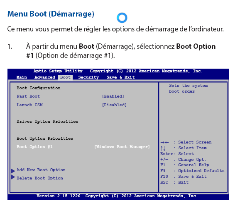Select the Security tab
The width and height of the screenshot is (240, 208).
point(88,77)
